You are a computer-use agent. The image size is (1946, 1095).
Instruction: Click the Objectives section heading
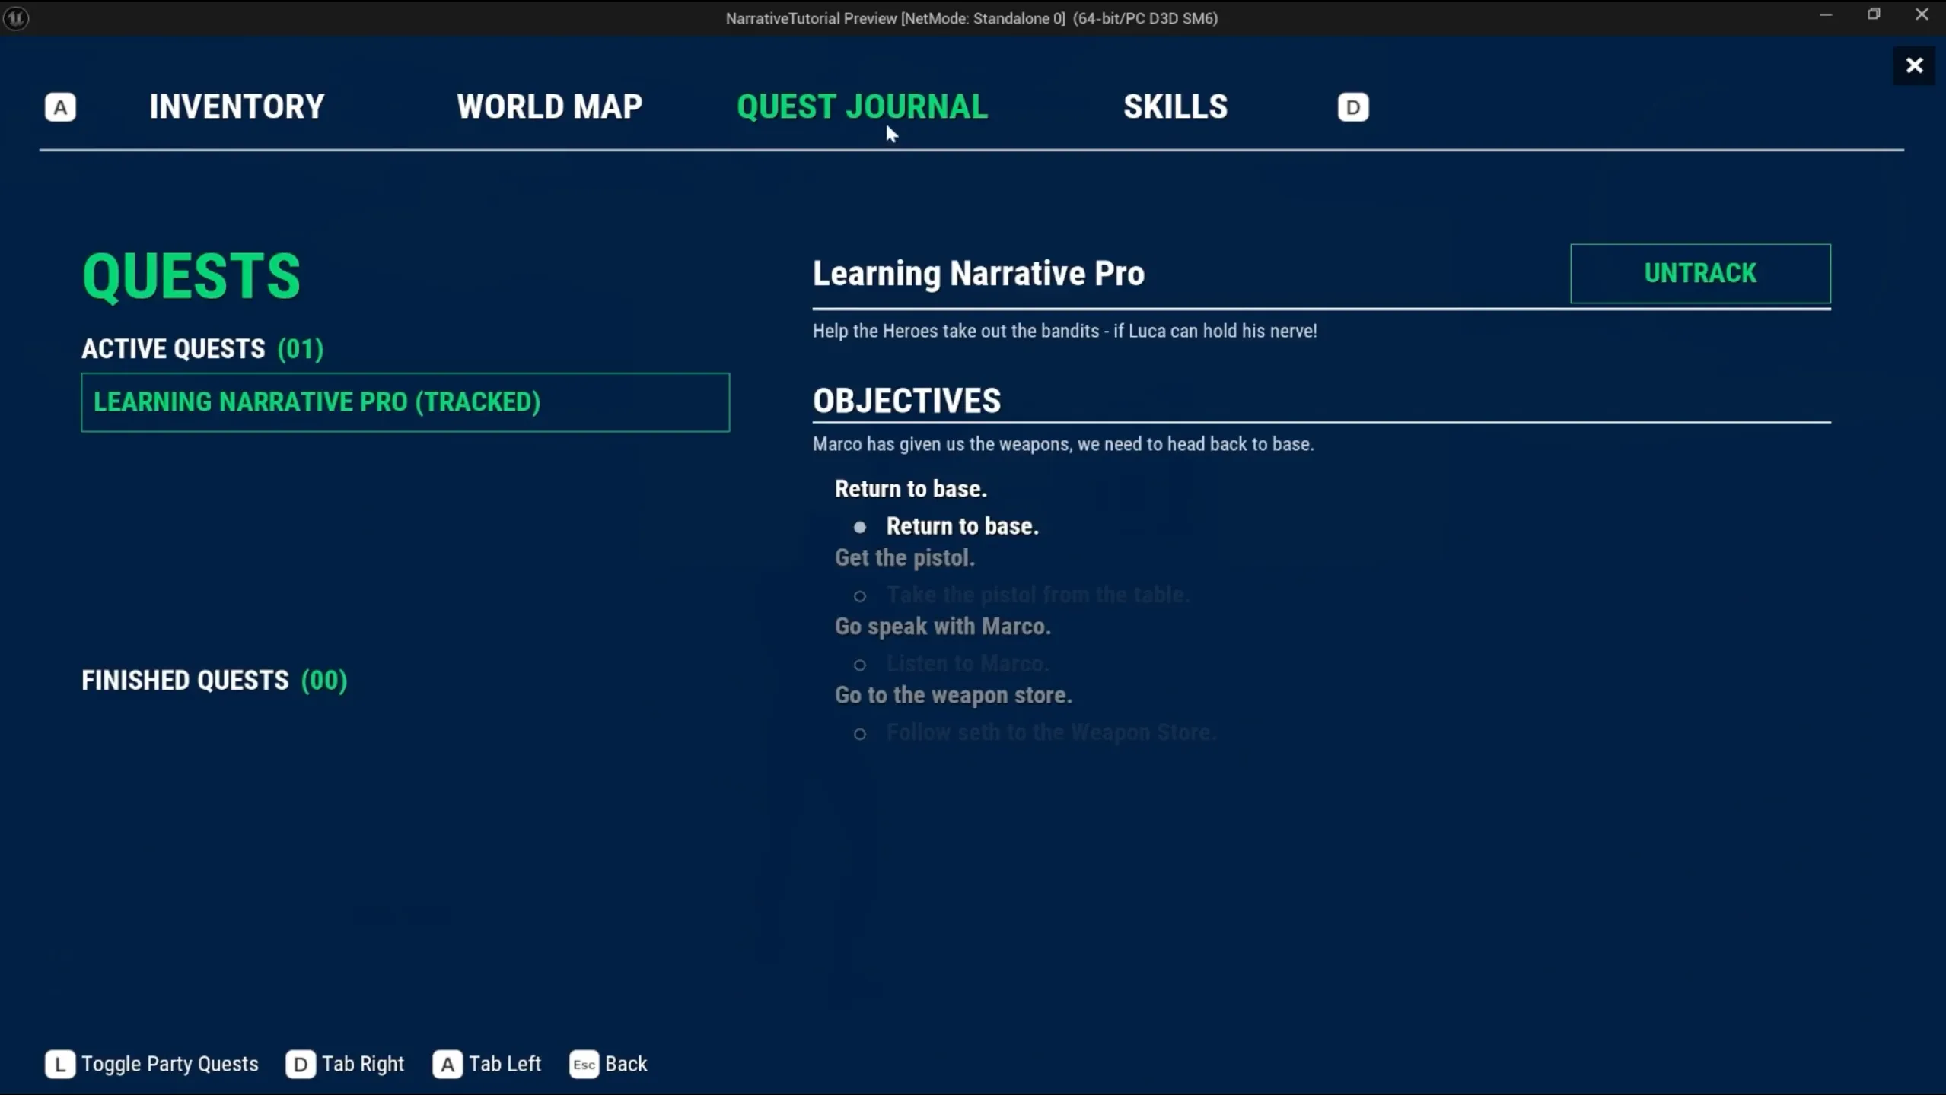[x=906, y=401]
